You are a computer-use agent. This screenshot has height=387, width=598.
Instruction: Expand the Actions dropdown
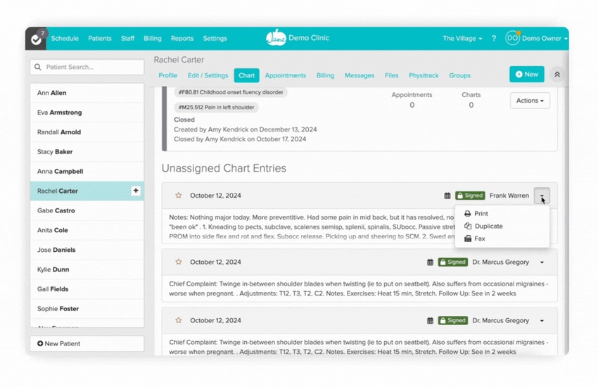[530, 101]
